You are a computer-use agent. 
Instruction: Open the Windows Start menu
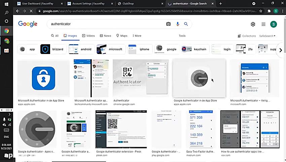click(6, 4)
